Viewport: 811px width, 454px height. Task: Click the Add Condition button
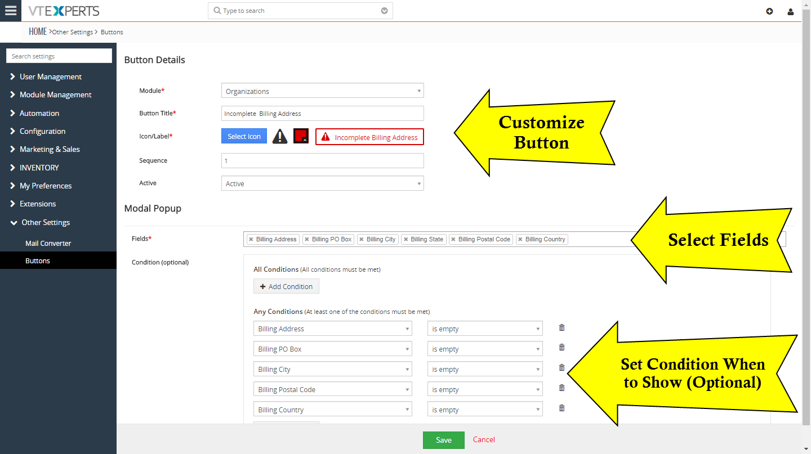[286, 286]
